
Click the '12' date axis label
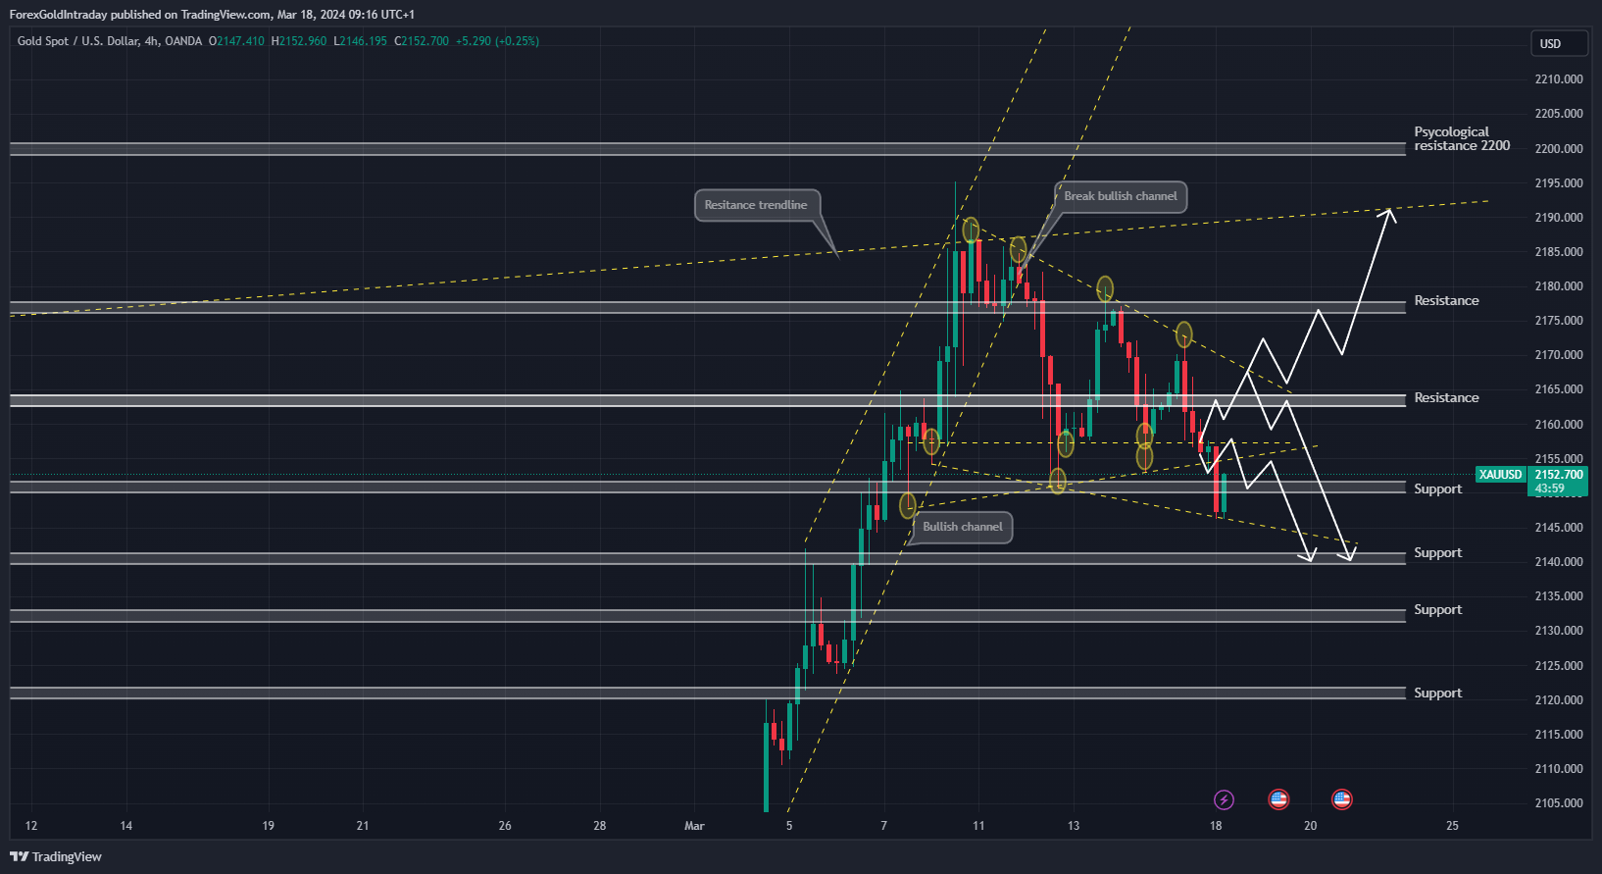[x=31, y=826]
